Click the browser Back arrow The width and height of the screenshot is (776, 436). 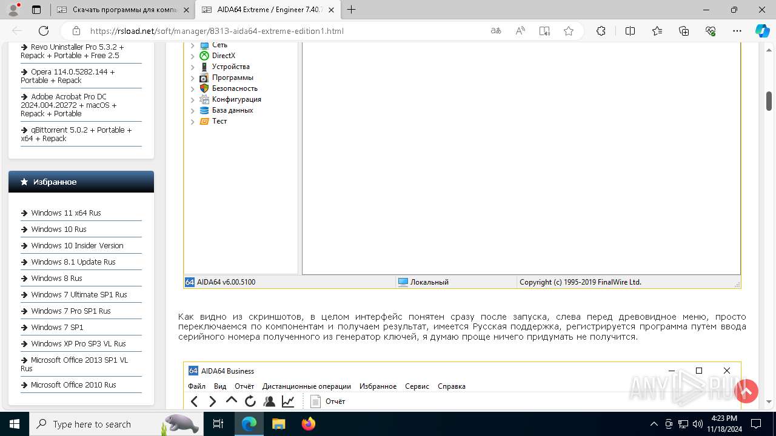[17, 31]
